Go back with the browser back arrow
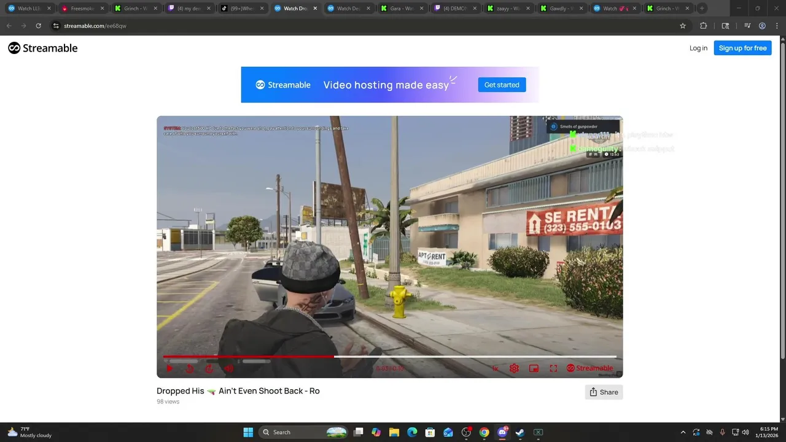The image size is (786, 442). coord(9,26)
